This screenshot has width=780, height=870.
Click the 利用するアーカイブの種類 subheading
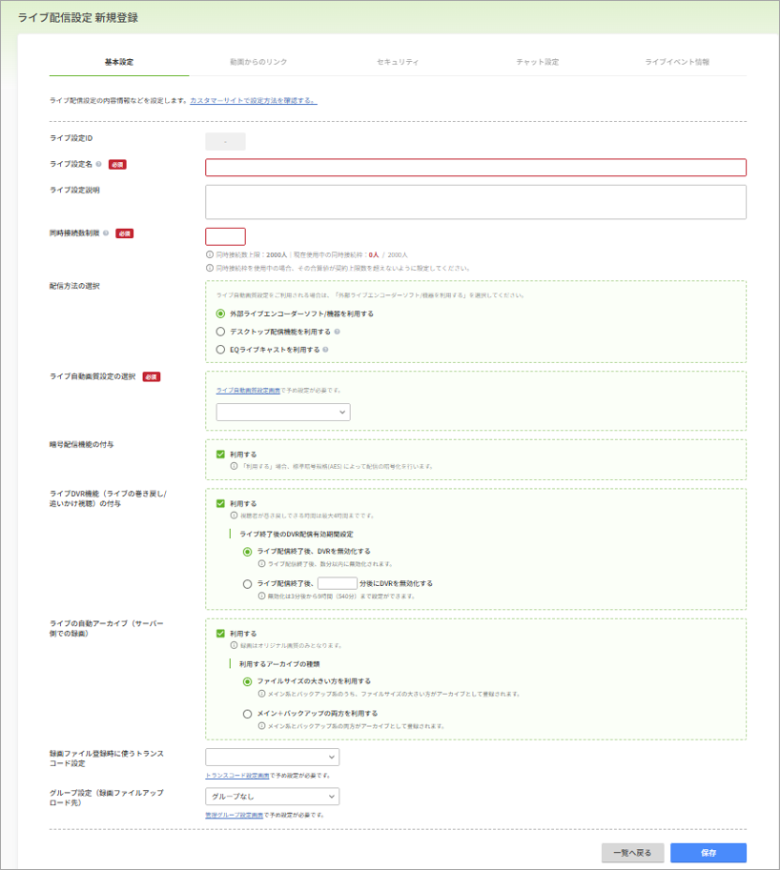pyautogui.click(x=279, y=664)
